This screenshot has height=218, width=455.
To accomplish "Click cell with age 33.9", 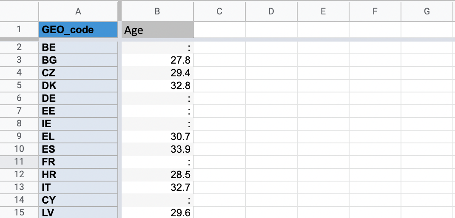I will click(x=157, y=149).
